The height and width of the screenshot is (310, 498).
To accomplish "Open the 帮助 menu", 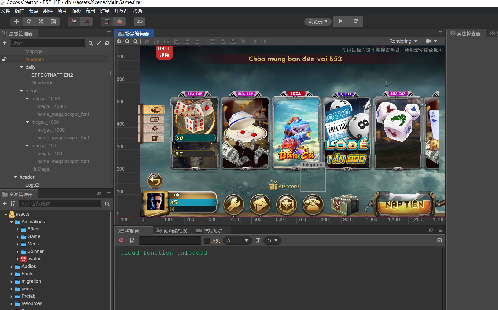I will [x=137, y=11].
